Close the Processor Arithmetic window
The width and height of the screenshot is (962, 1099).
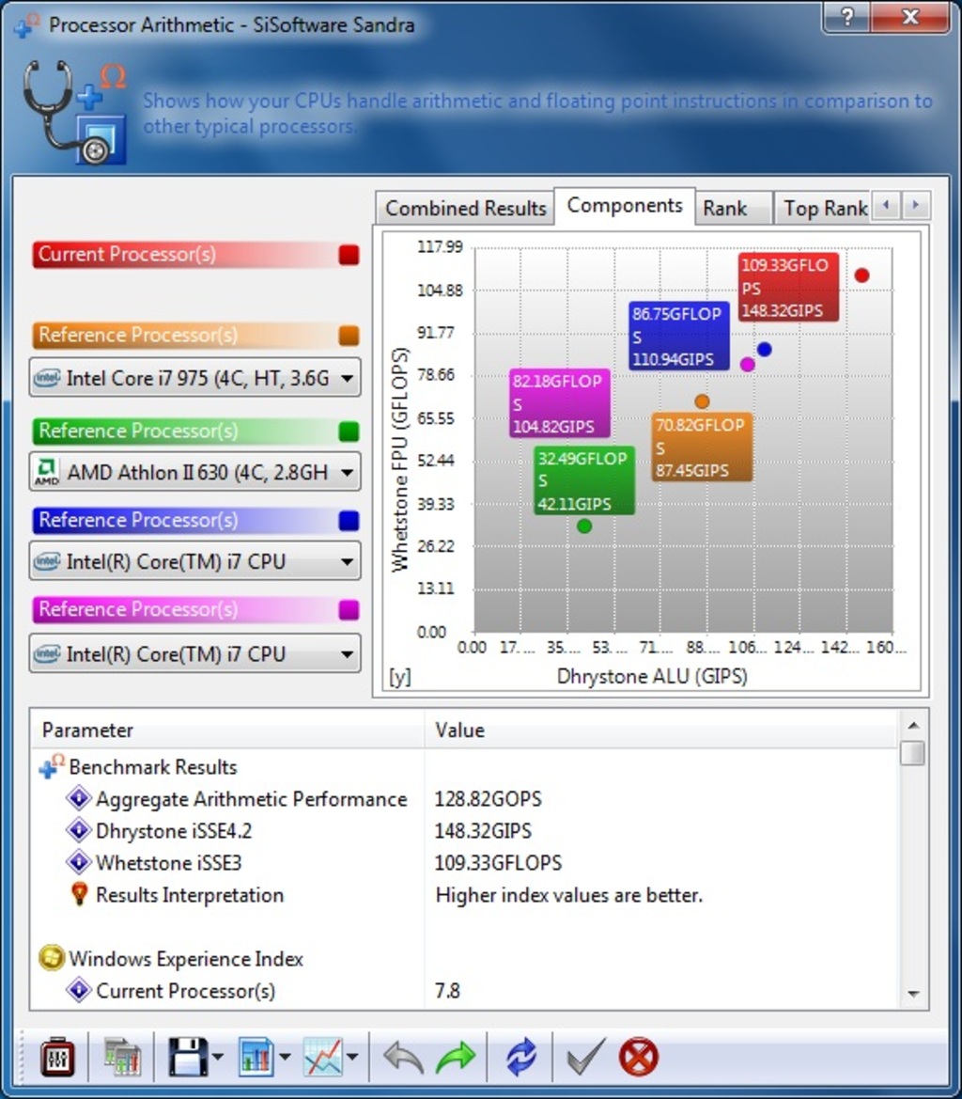(x=910, y=17)
